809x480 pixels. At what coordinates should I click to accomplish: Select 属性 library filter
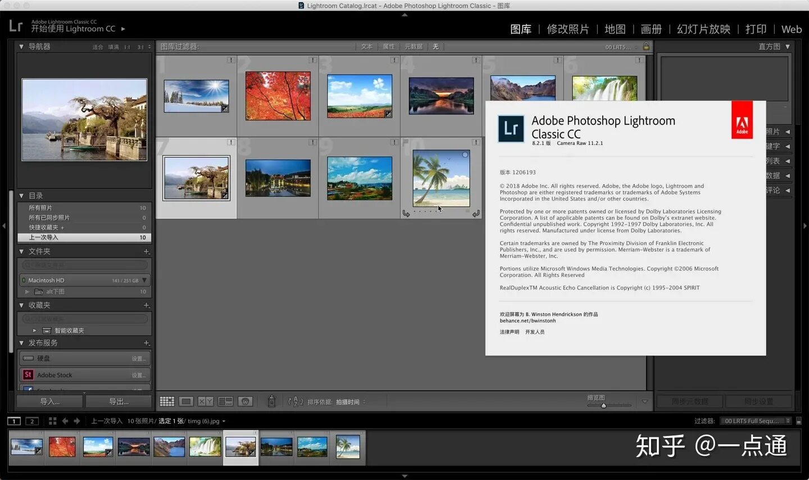[389, 47]
